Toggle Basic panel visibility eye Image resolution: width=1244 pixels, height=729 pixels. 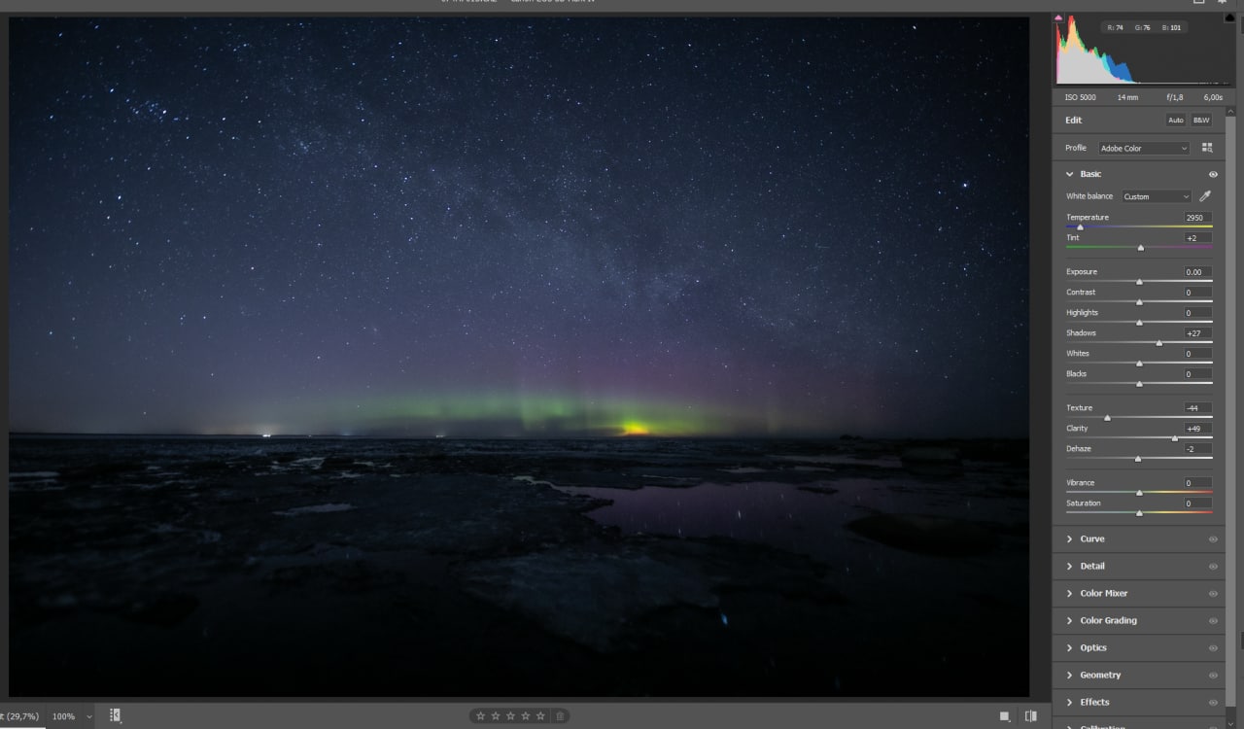pos(1213,174)
